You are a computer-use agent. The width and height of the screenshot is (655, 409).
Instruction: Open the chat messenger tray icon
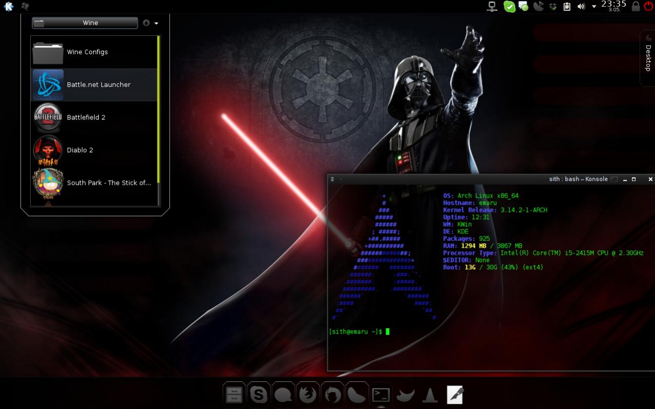point(523,7)
